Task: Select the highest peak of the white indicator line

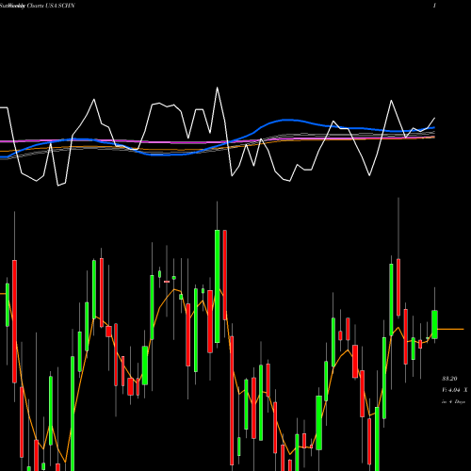Action: [217, 88]
